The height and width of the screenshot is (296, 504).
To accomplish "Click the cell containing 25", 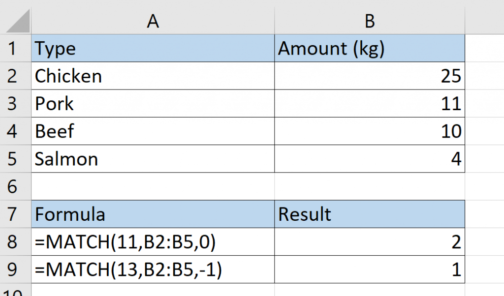I will 369,76.
